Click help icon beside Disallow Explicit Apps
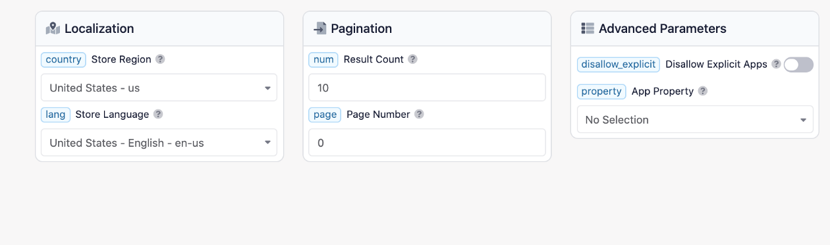This screenshot has height=245, width=830. [x=776, y=65]
